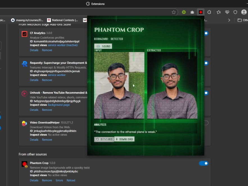The height and width of the screenshot is (186, 248).
Task: Click the camera screenshot extension icon
Action: point(192,12)
